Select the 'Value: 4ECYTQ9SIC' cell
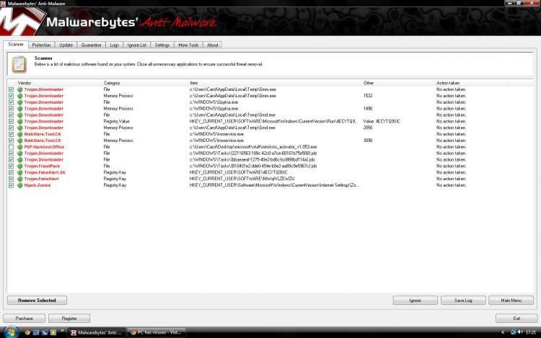This screenshot has width=541, height=338. pyautogui.click(x=382, y=121)
